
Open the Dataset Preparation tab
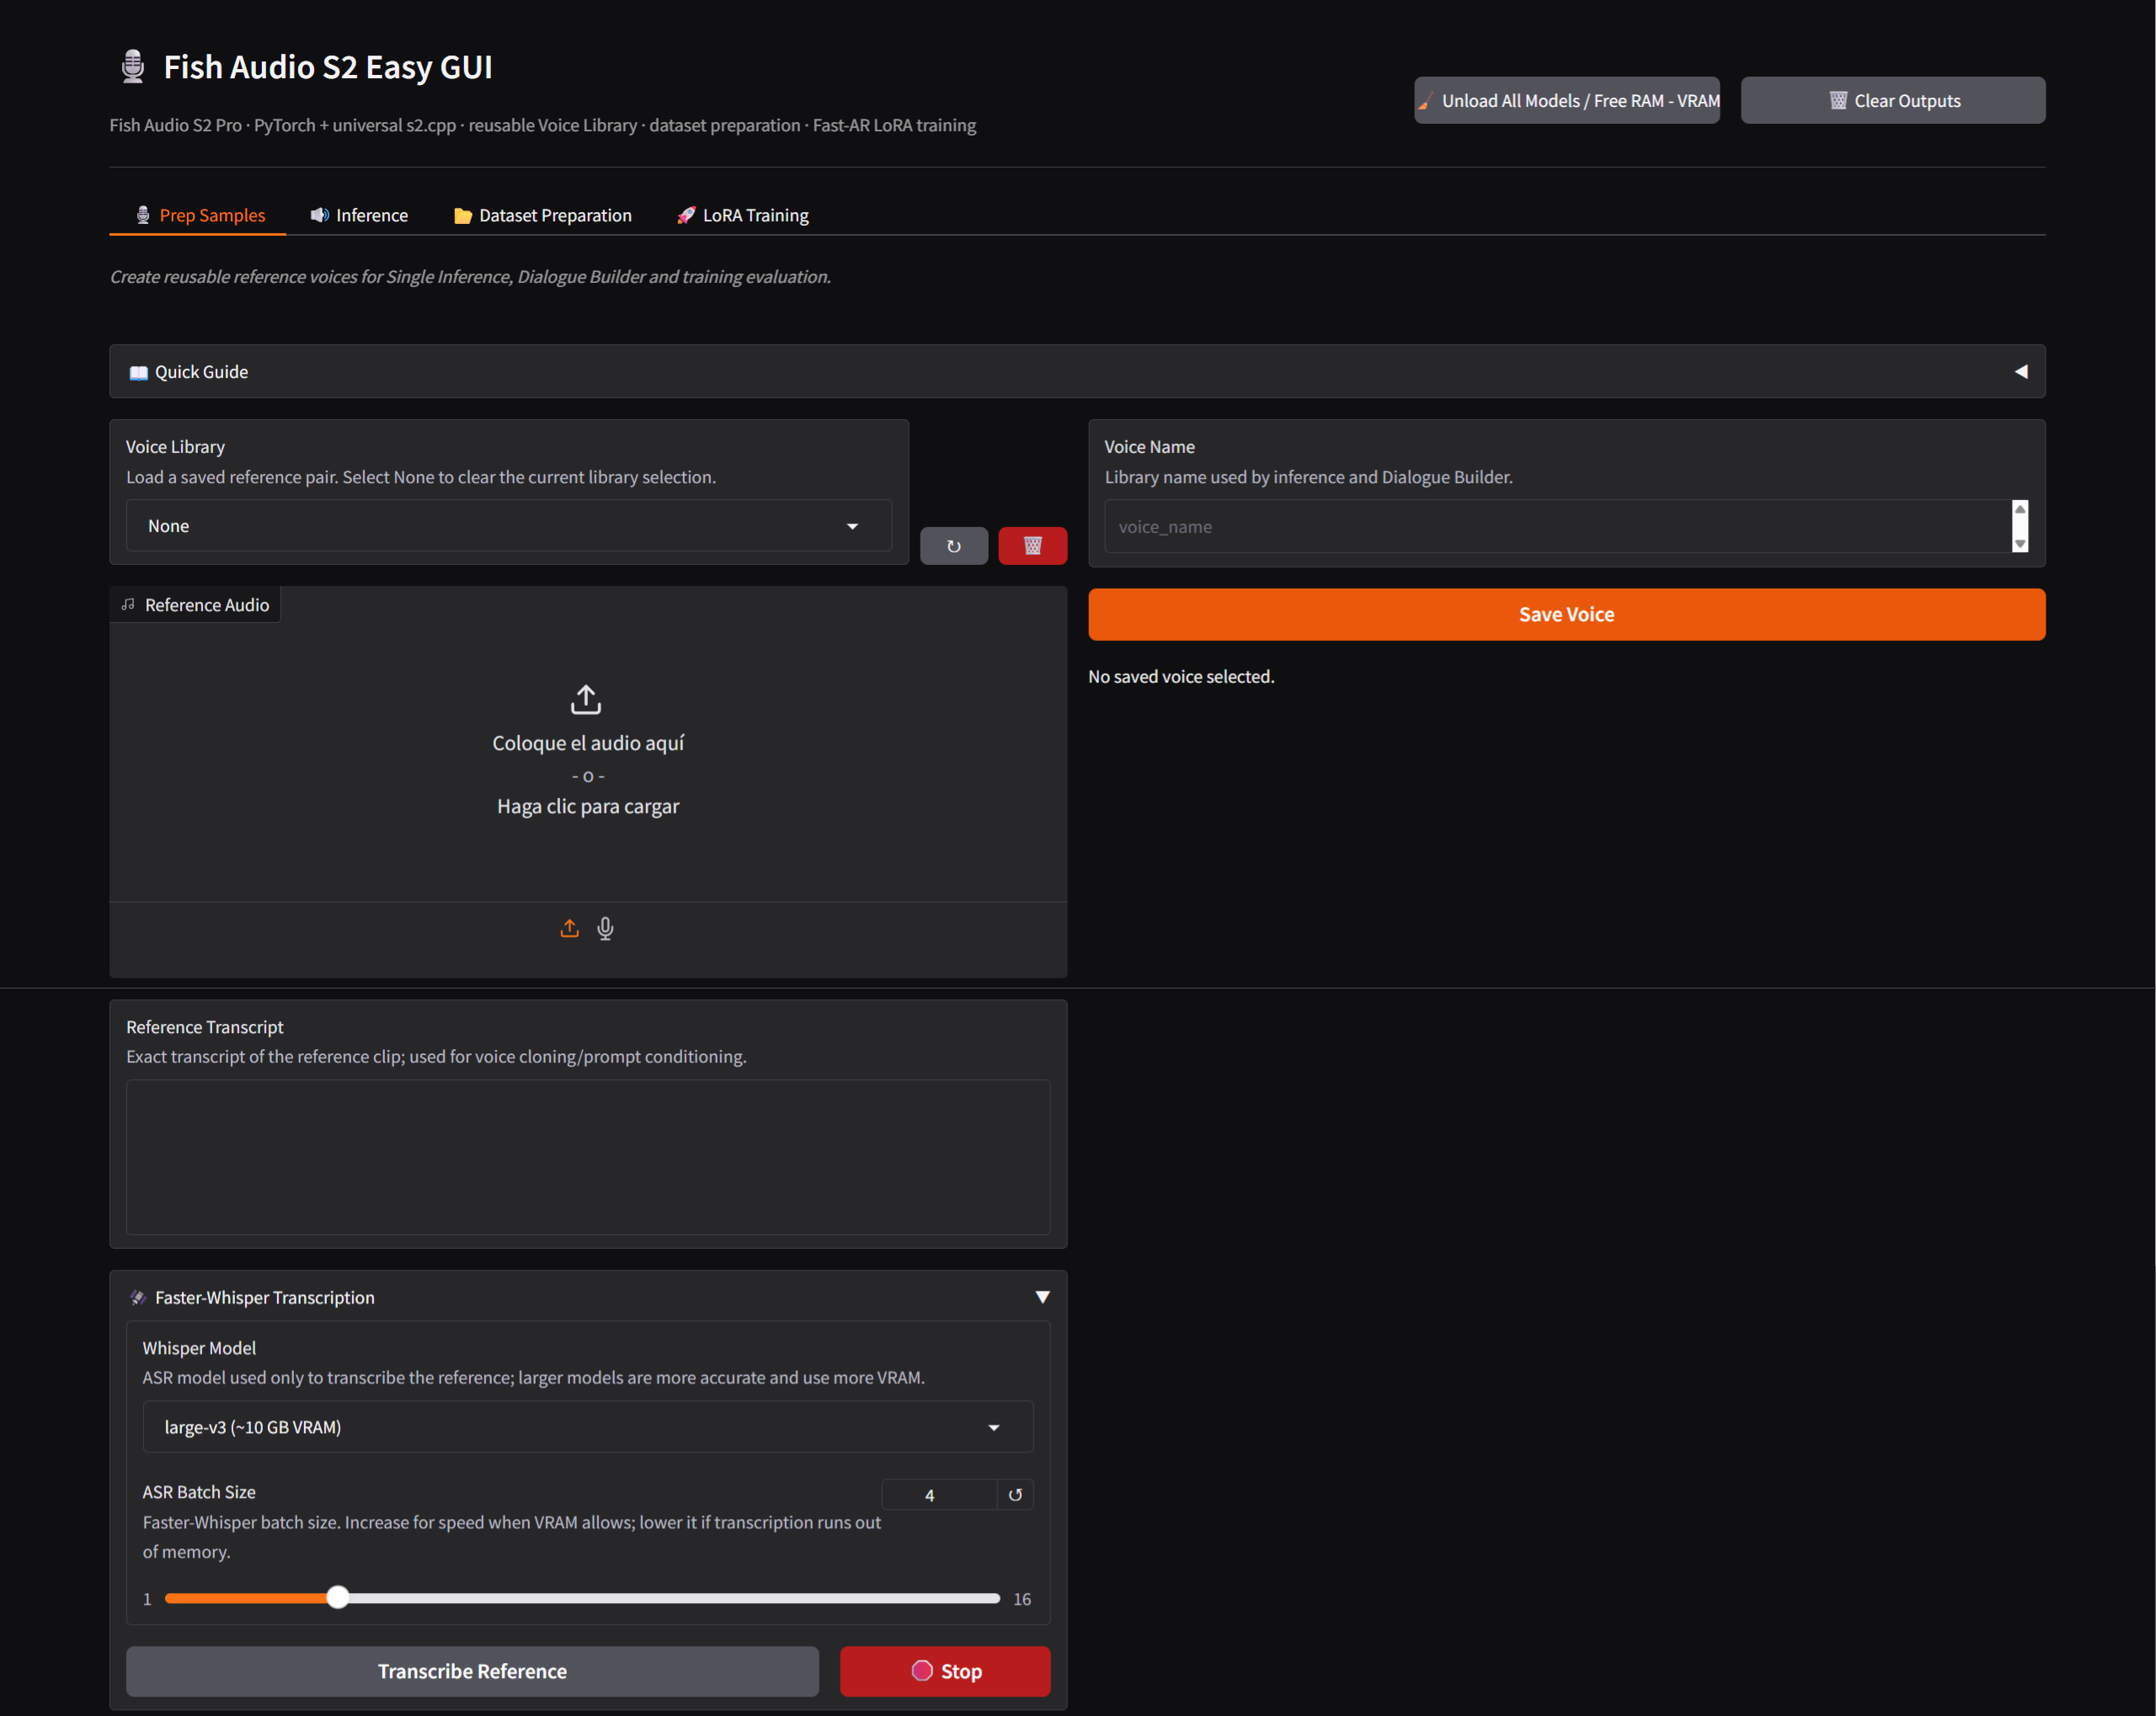[x=543, y=215]
